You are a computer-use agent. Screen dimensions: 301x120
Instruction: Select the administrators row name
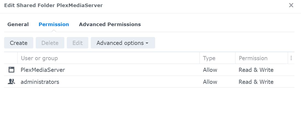(x=40, y=82)
